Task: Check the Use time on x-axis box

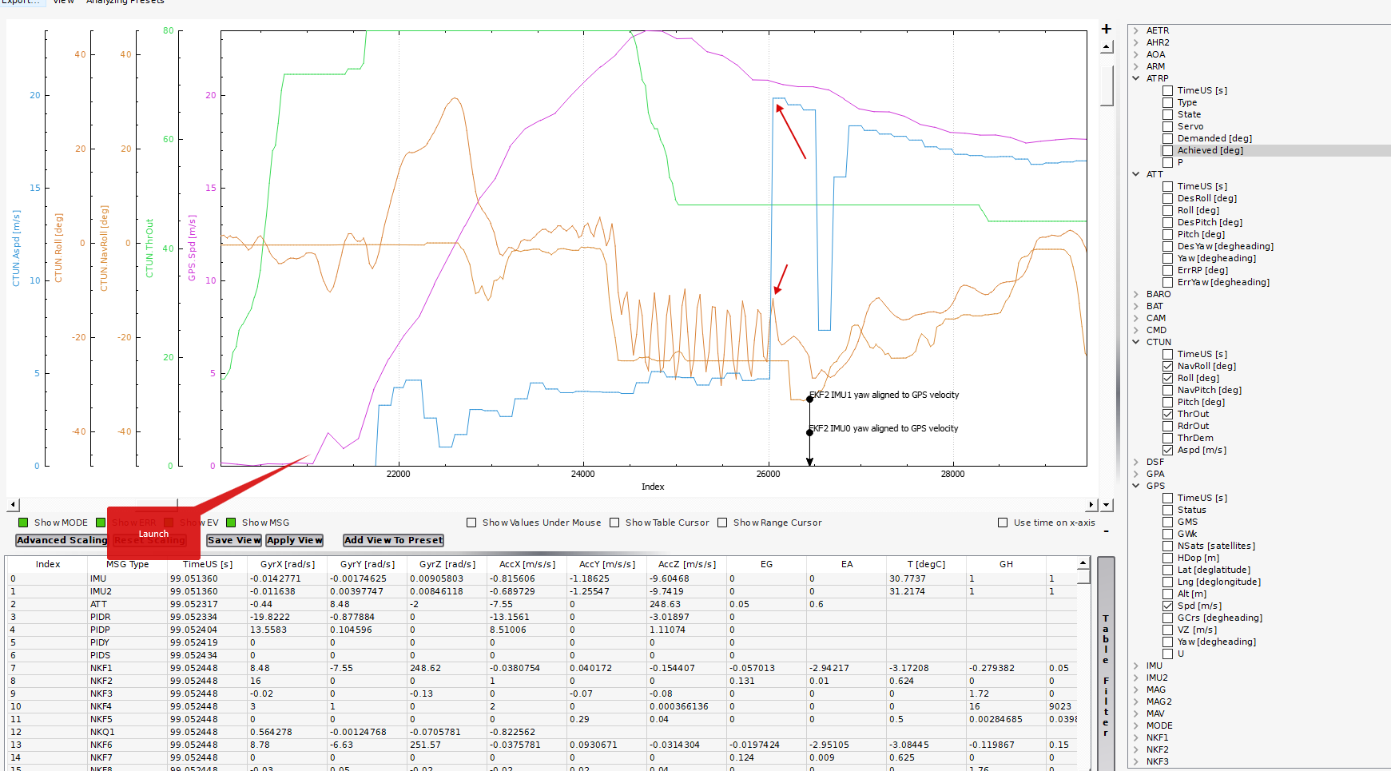Action: pos(1003,523)
